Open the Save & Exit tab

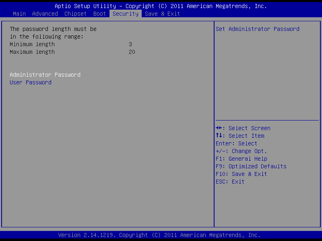(x=163, y=14)
